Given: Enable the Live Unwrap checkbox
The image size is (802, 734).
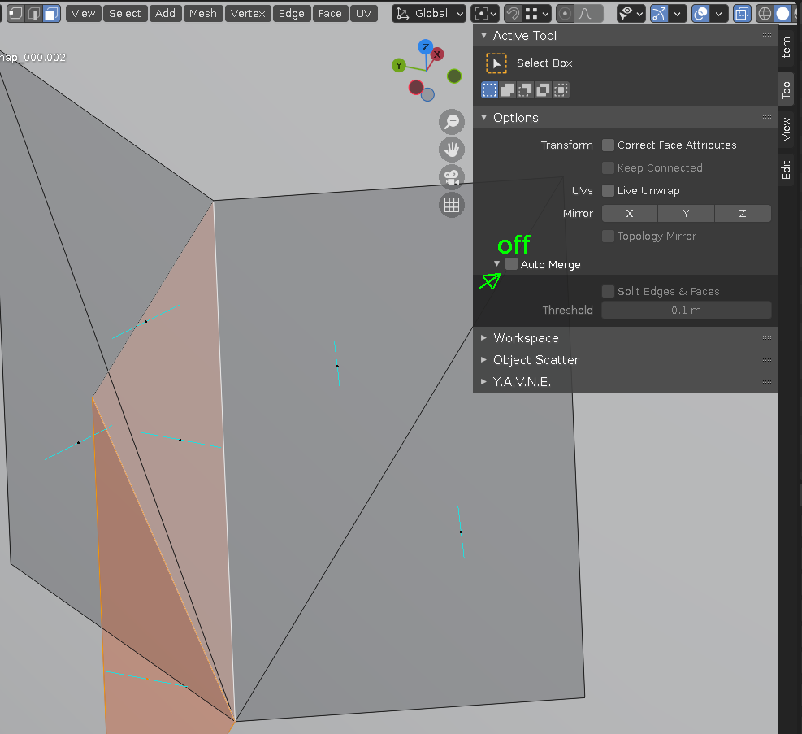Looking at the screenshot, I should tap(608, 191).
